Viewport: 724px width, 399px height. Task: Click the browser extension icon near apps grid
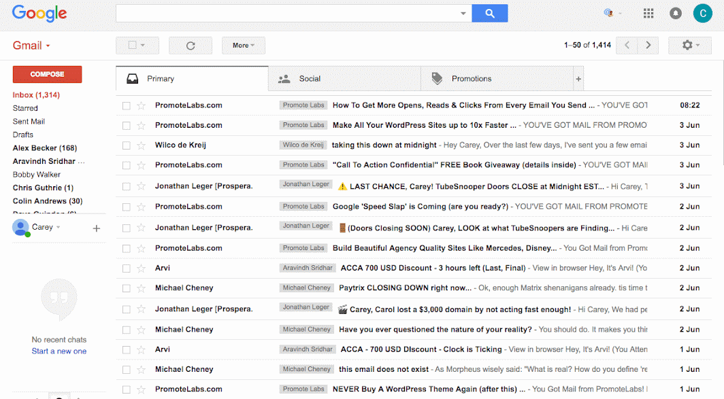pos(608,13)
